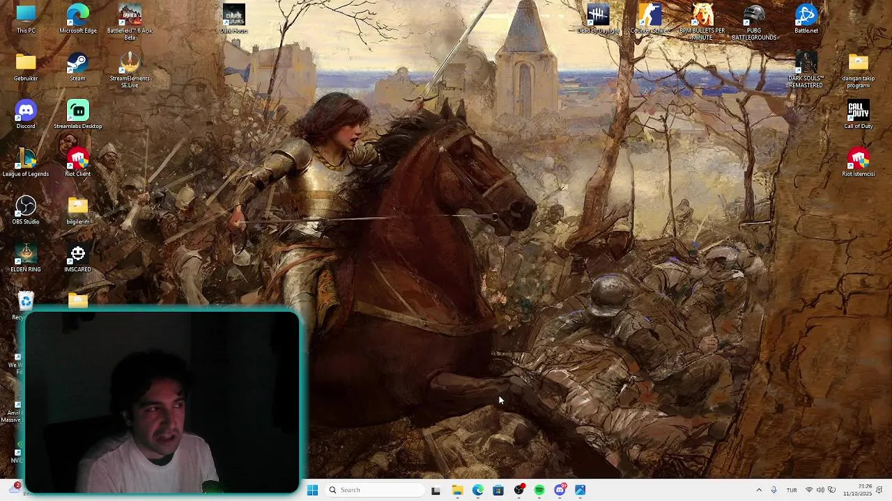892x501 pixels.
Task: Launch DARK SOULS REMASTERED shortcut
Action: tap(806, 70)
